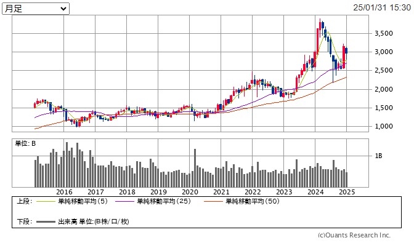
Task: Click the dropdown arrow beside 月足
Action: click(x=63, y=9)
